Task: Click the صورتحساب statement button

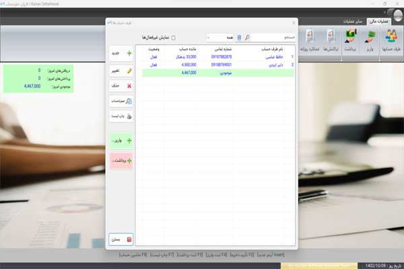Action: (121, 101)
